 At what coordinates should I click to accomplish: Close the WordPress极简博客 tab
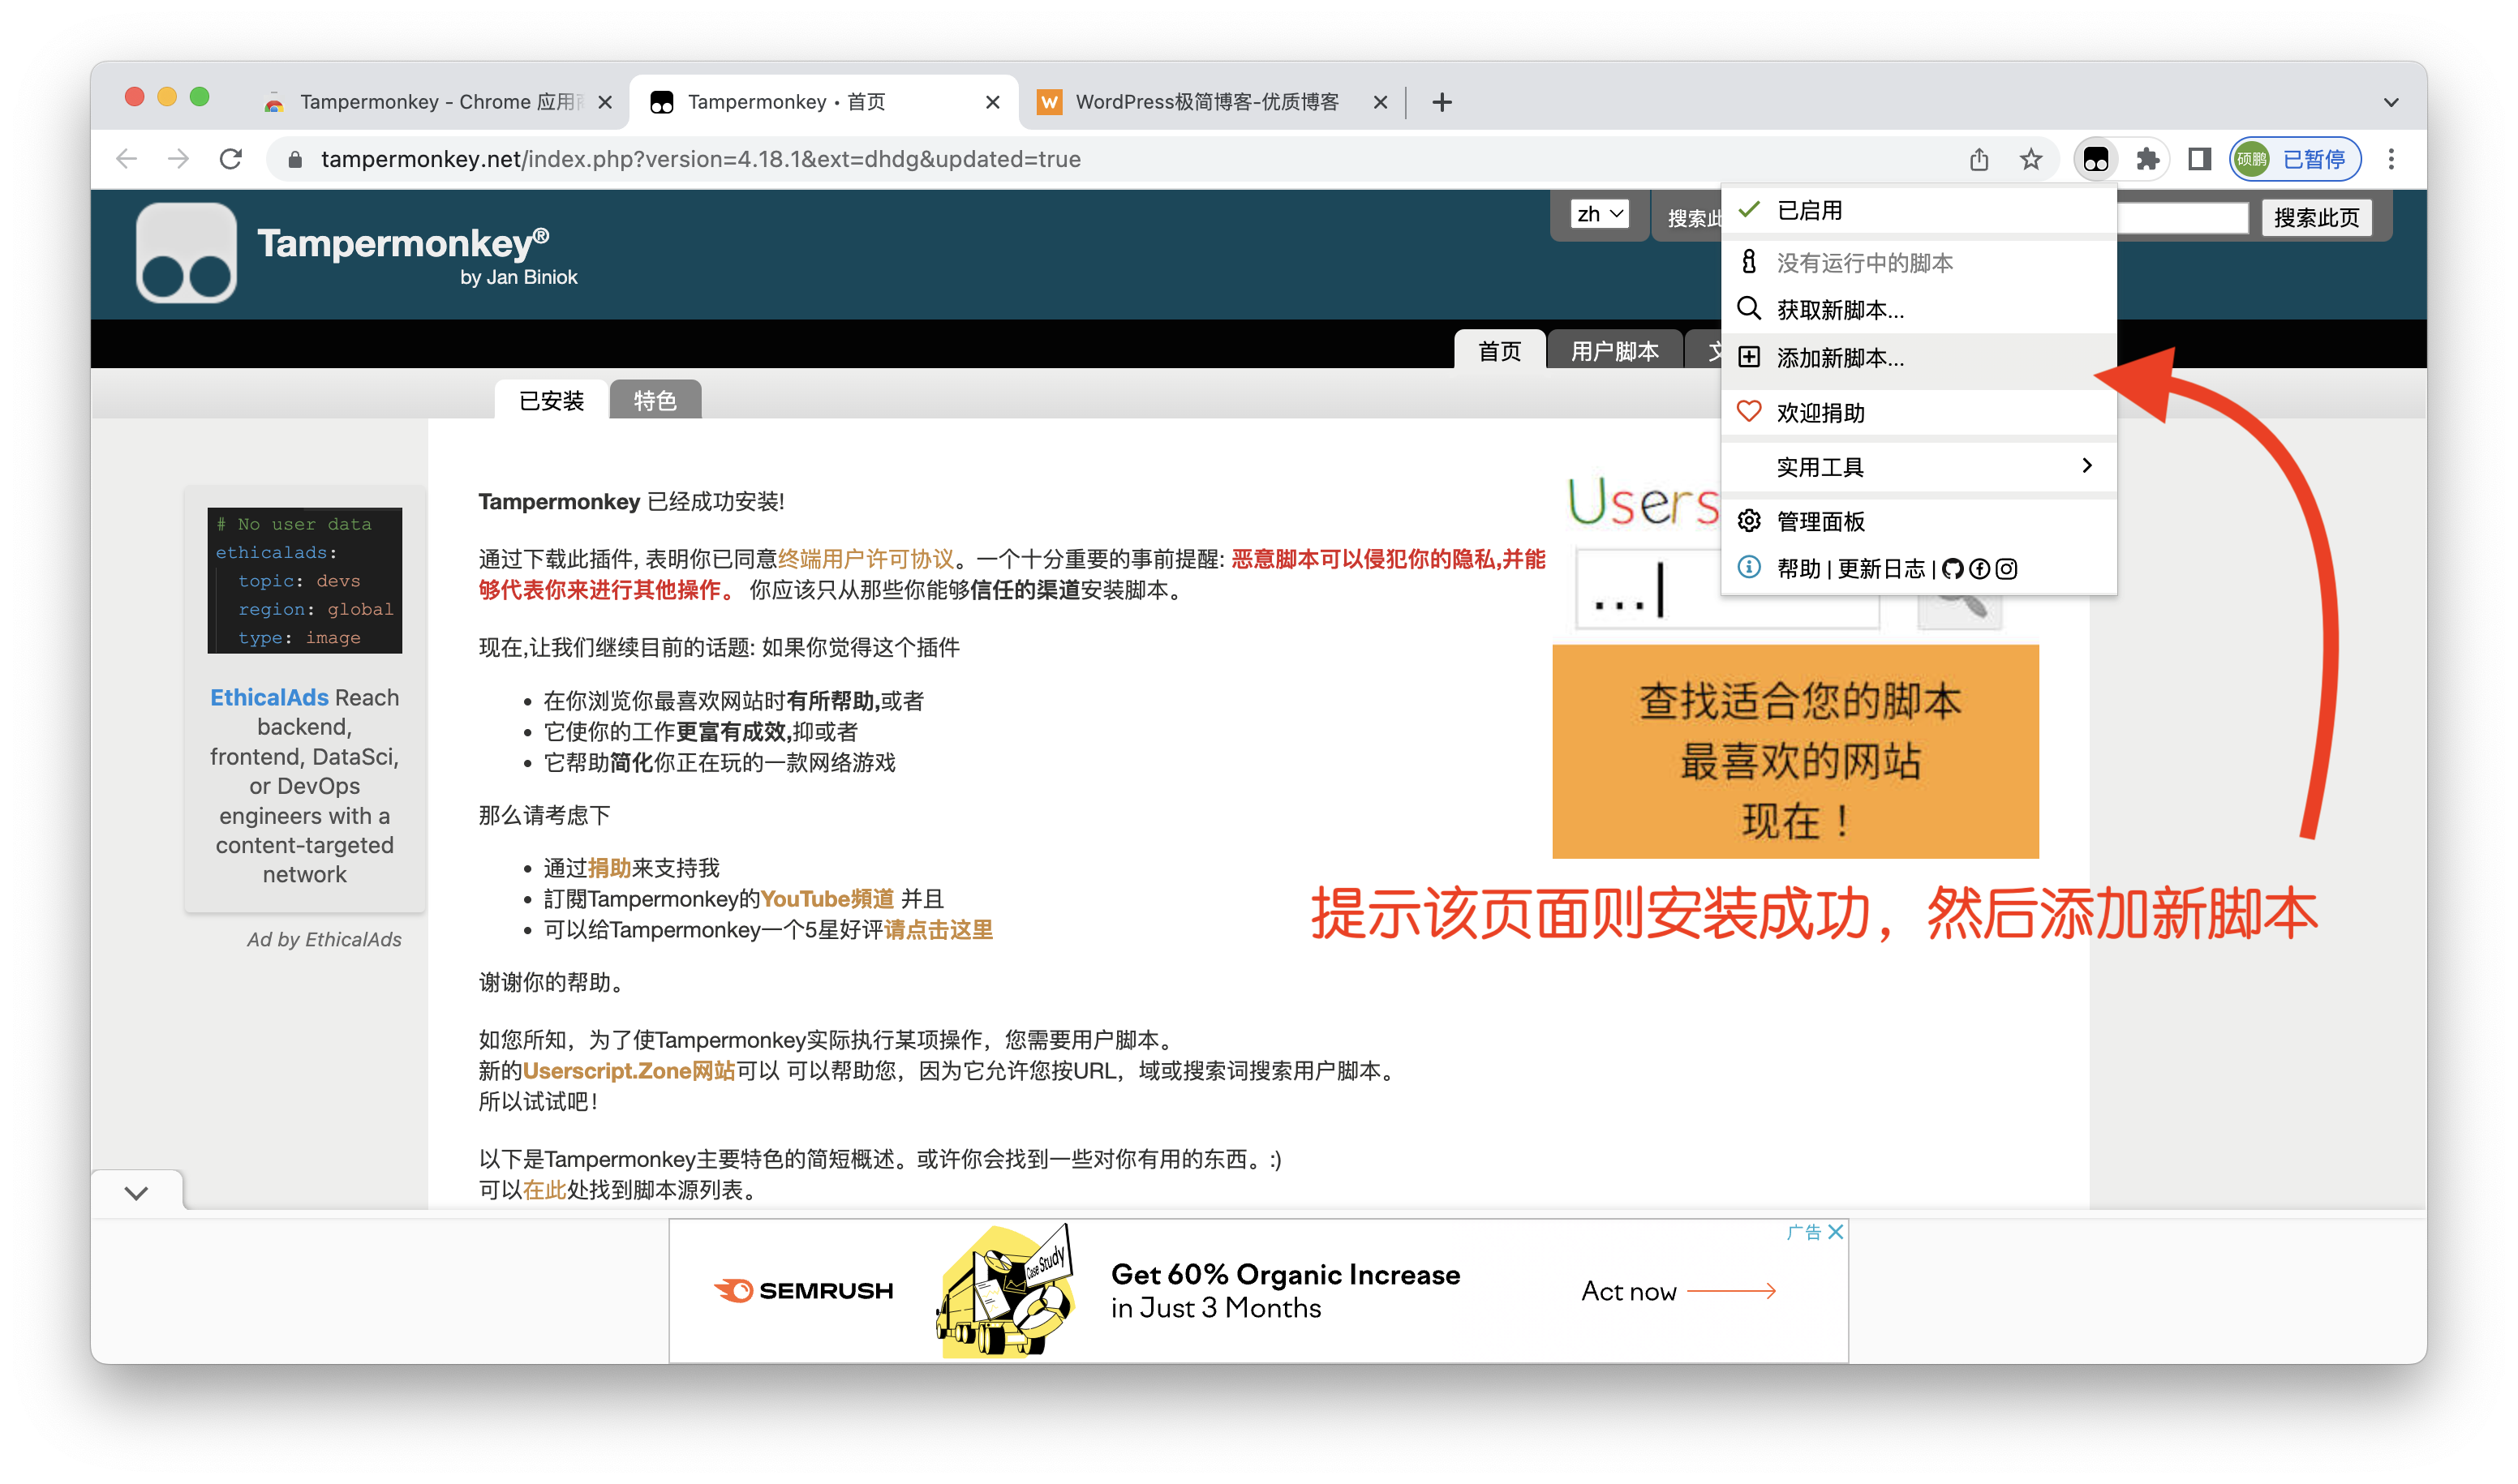1380,102
